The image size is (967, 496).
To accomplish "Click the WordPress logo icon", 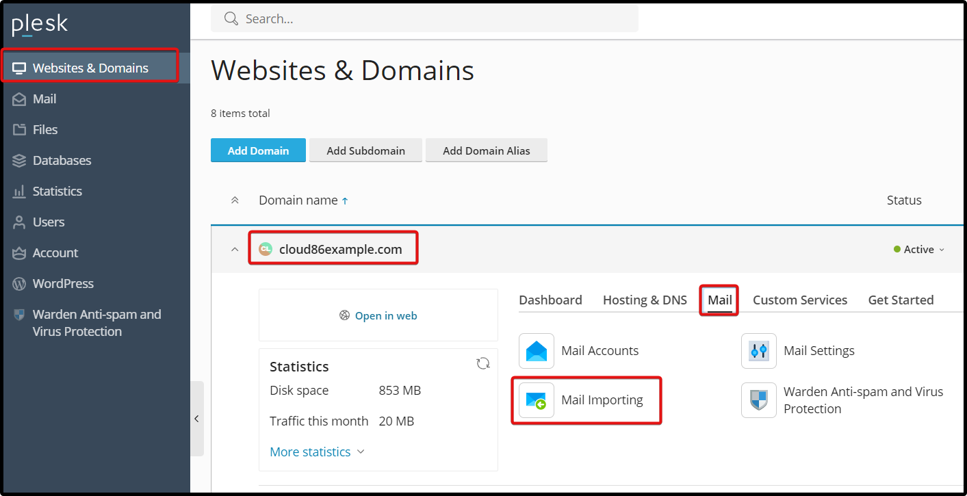I will point(19,284).
